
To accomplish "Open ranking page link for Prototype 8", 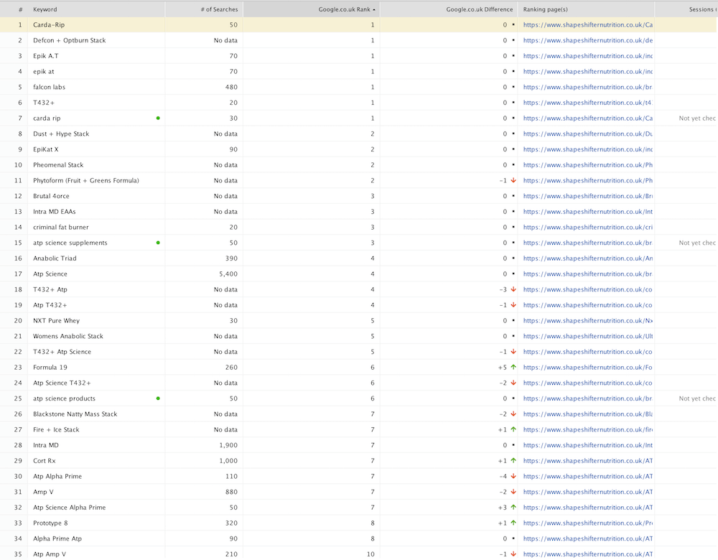I will click(588, 523).
